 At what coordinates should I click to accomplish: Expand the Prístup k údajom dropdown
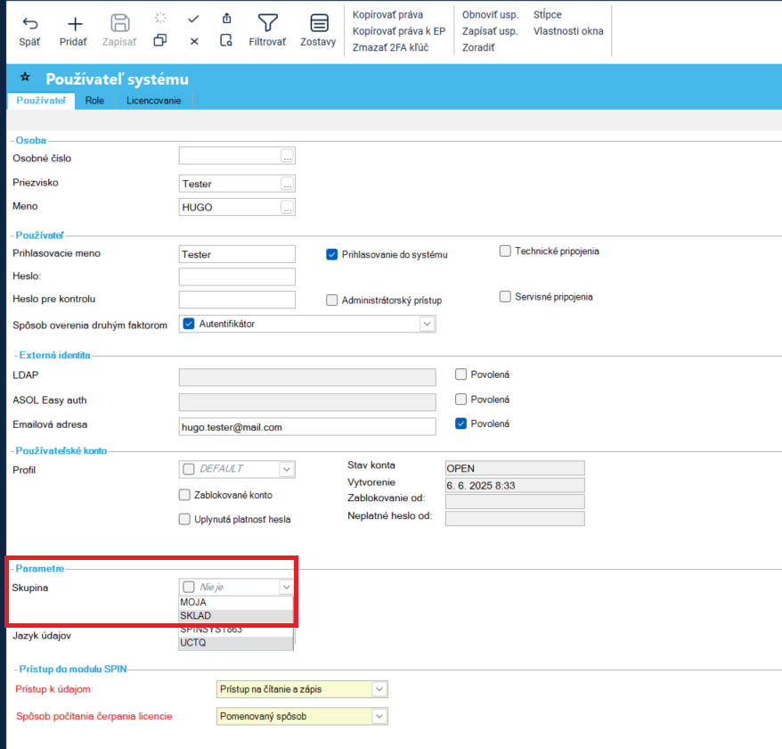point(379,689)
